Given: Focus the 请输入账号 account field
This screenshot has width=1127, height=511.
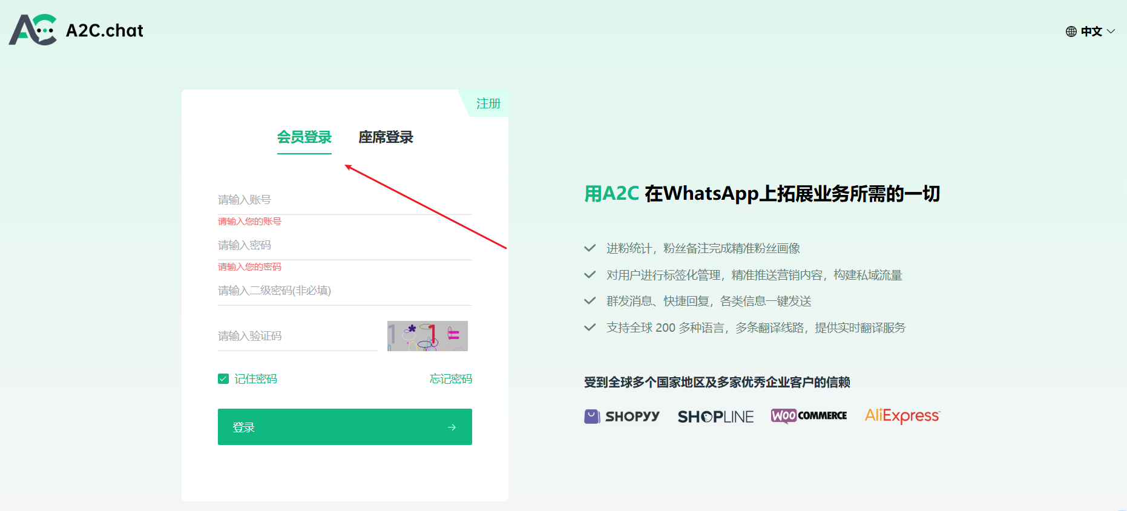Looking at the screenshot, I should (x=345, y=200).
